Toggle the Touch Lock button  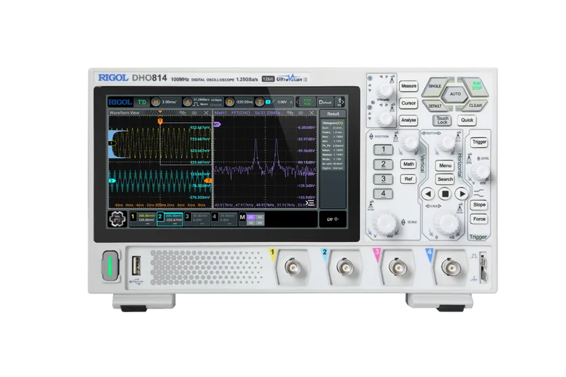(x=442, y=121)
